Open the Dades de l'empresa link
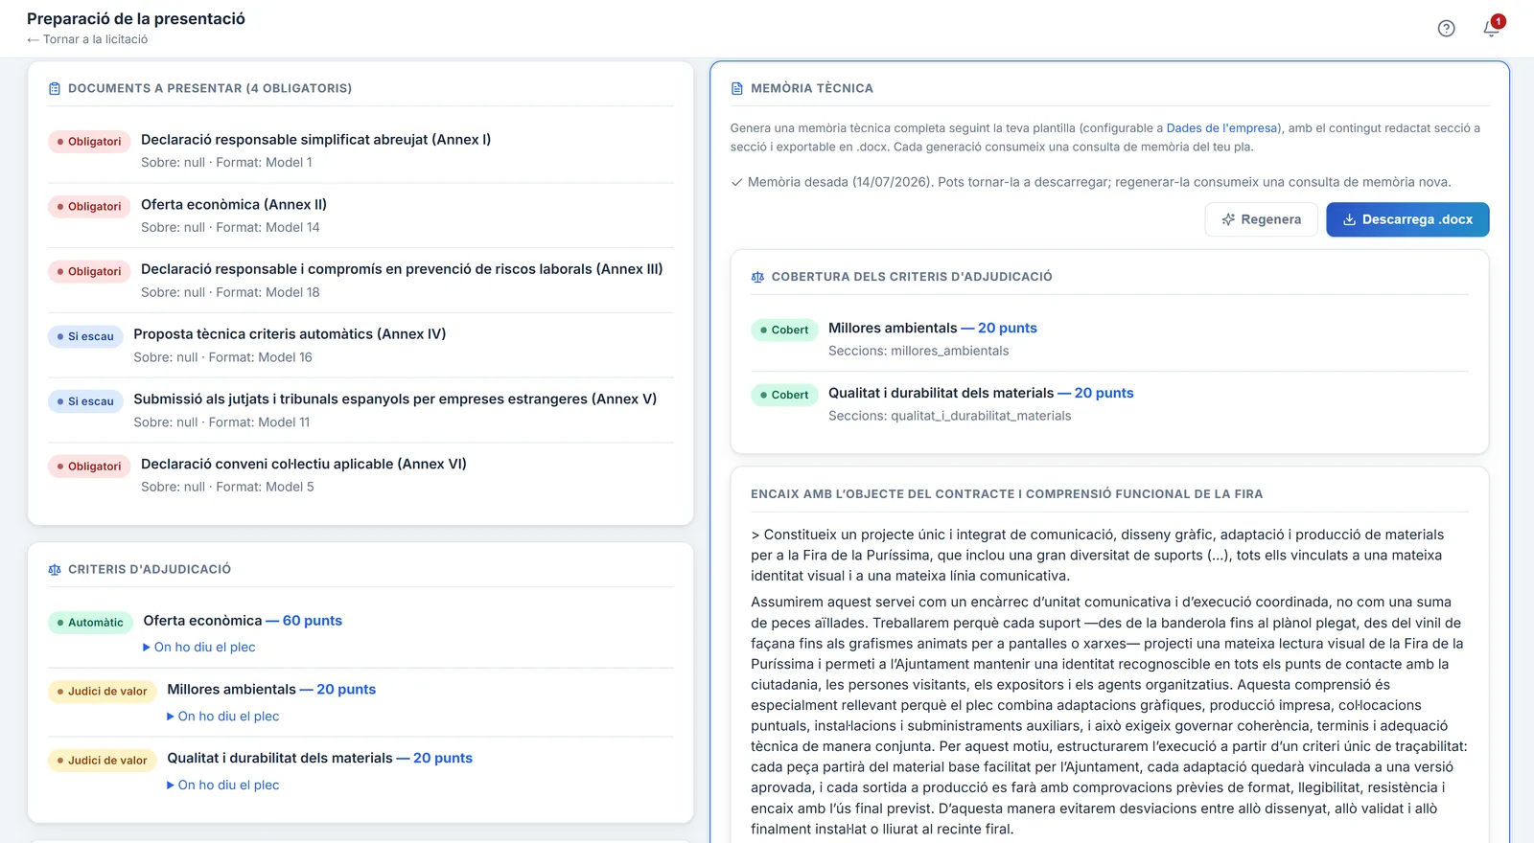Screen dimensions: 1534x843 tap(1222, 128)
